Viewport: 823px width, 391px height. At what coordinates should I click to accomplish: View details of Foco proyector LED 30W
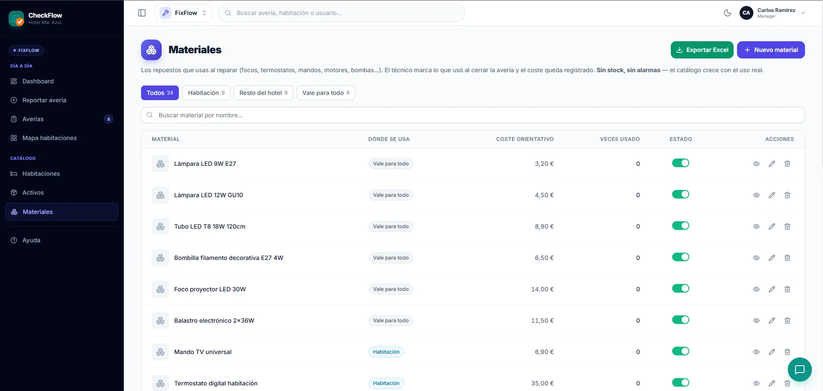(756, 289)
